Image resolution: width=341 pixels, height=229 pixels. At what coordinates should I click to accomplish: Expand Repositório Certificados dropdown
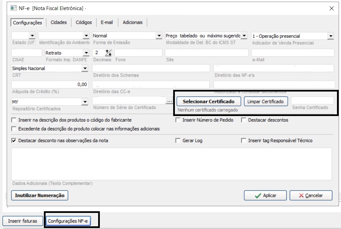tap(84, 102)
